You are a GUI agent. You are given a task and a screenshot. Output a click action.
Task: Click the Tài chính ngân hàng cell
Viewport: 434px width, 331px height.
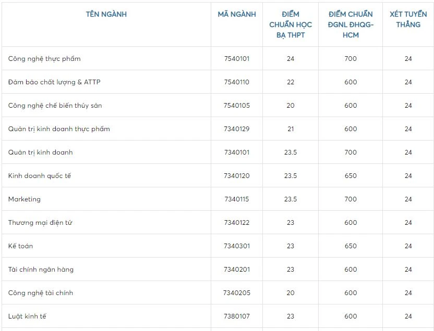pos(41,270)
